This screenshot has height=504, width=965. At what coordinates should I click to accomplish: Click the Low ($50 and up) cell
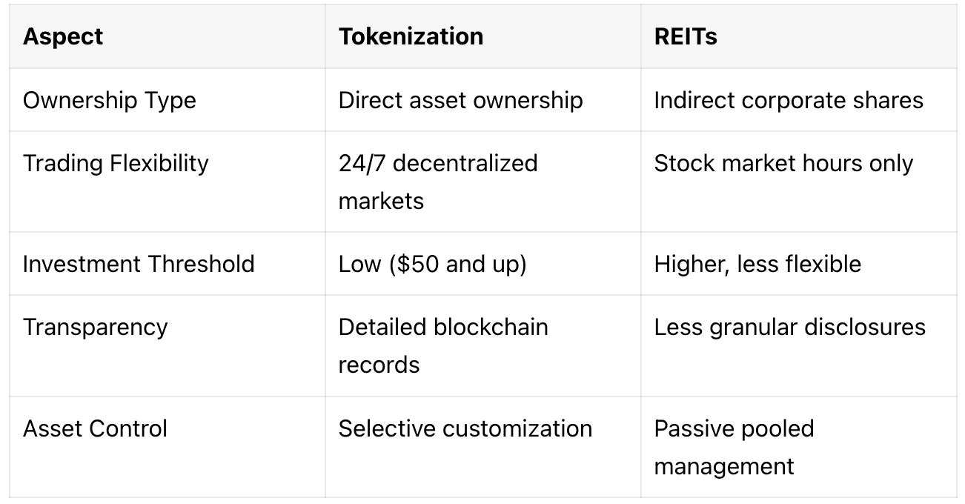click(432, 264)
